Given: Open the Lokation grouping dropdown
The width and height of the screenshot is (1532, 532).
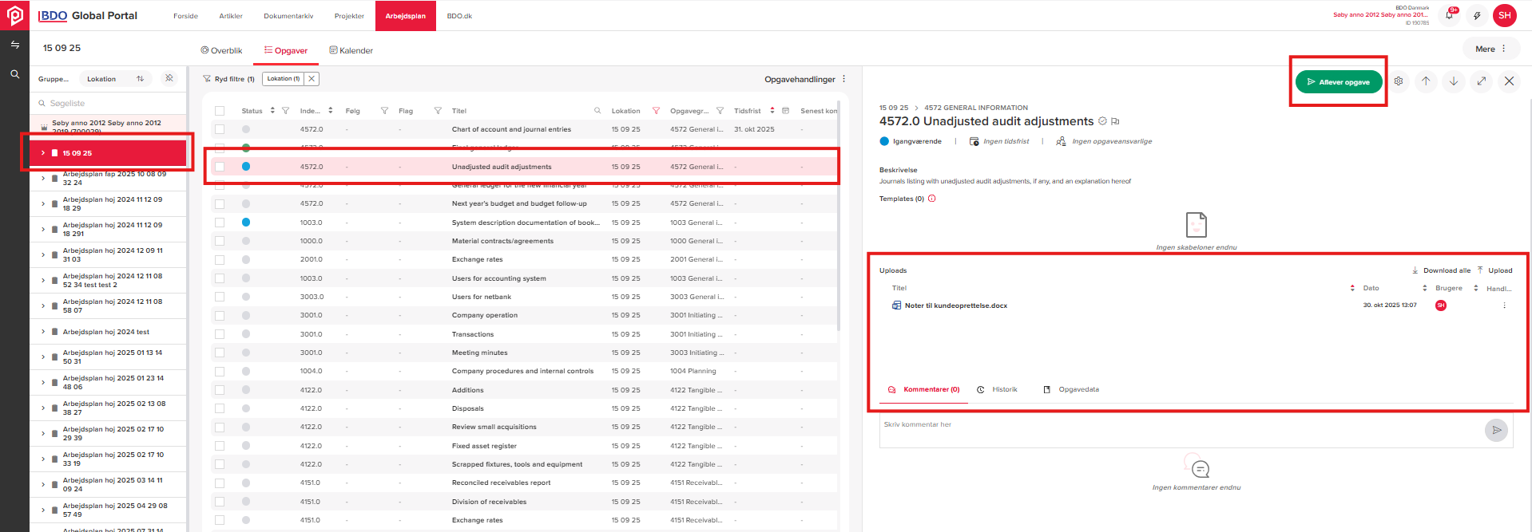Looking at the screenshot, I should point(115,79).
